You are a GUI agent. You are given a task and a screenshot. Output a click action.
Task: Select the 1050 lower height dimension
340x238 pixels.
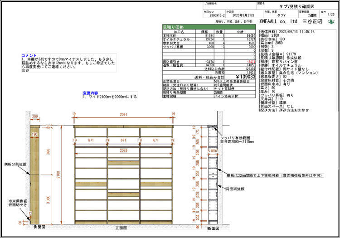point(48,199)
